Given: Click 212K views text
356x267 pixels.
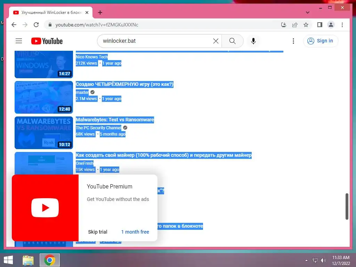Looking at the screenshot, I should tap(87, 63).
